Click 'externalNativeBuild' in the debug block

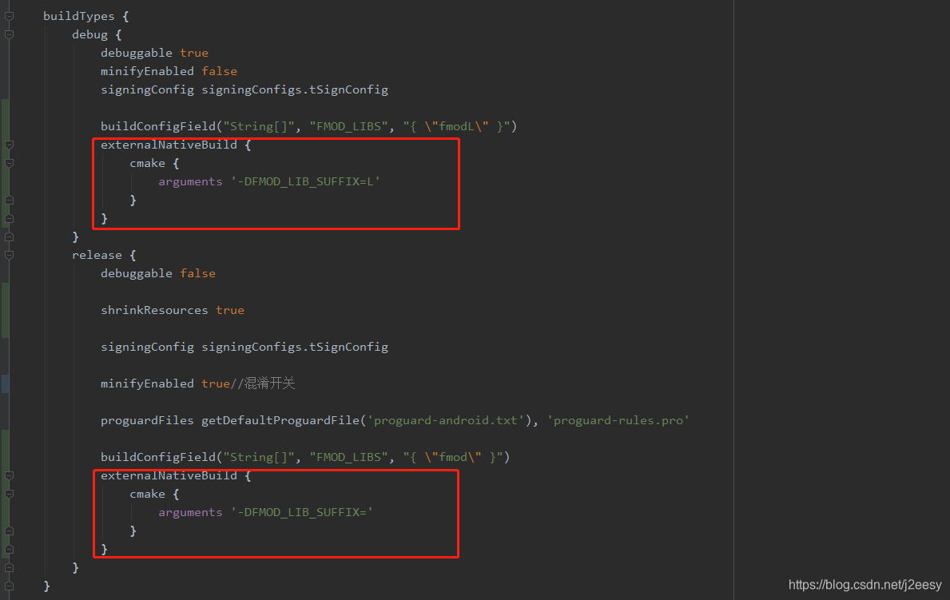(x=169, y=145)
